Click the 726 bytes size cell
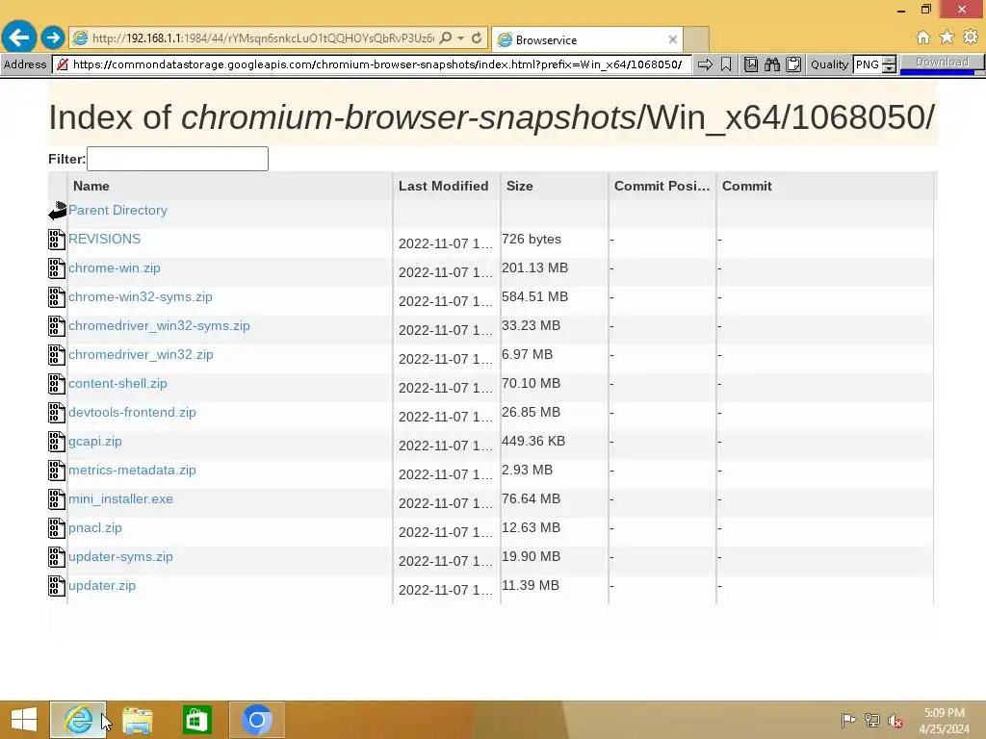Viewport: 986px width, 739px height. (x=532, y=239)
